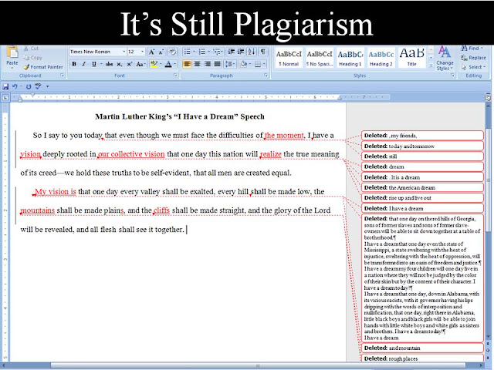Open the font size dropdown

coord(142,52)
